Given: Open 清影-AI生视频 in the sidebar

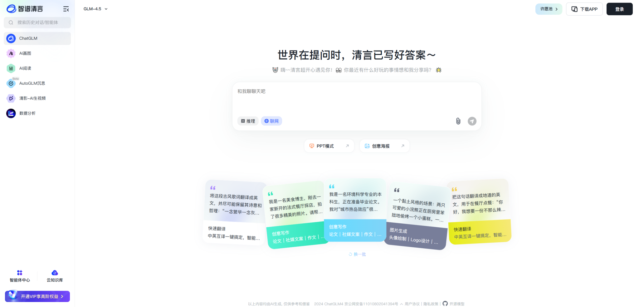Looking at the screenshot, I should point(37,98).
